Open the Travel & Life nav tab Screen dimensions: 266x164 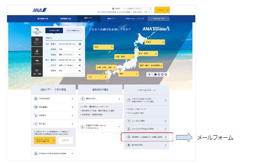[158, 18]
